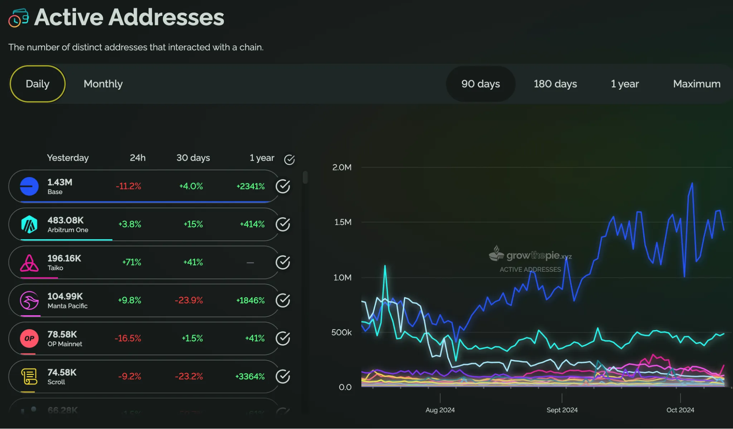Click the OP Mainnet red logo

[29, 338]
